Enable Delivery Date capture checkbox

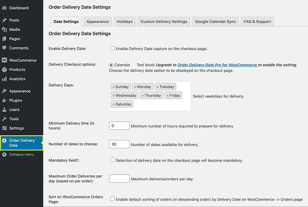click(112, 48)
